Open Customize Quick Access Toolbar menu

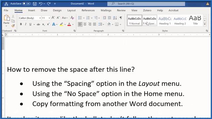(55, 4)
